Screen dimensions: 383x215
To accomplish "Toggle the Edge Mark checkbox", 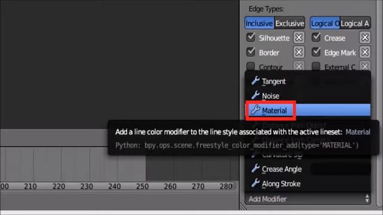I will [316, 52].
